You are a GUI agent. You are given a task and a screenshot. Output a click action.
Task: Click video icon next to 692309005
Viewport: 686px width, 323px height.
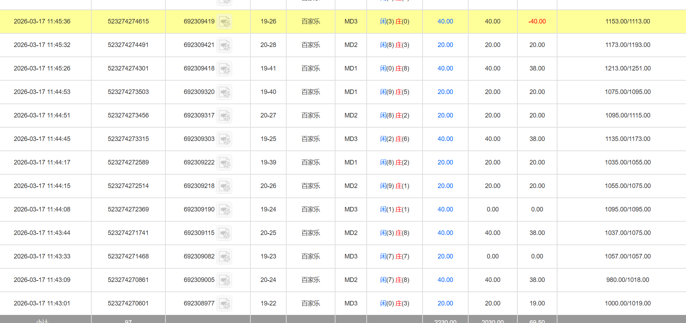pyautogui.click(x=224, y=280)
